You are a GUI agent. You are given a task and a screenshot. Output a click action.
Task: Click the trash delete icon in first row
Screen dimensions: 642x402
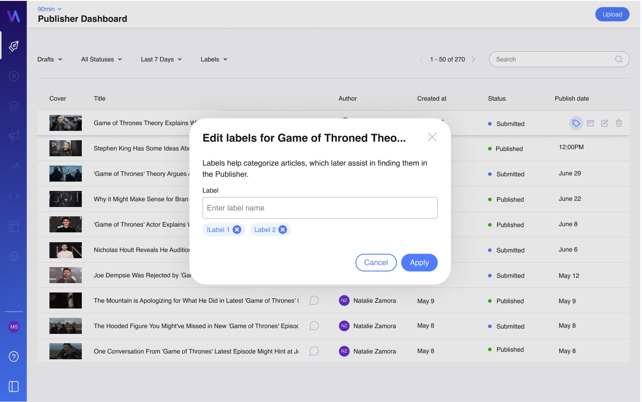pos(619,123)
